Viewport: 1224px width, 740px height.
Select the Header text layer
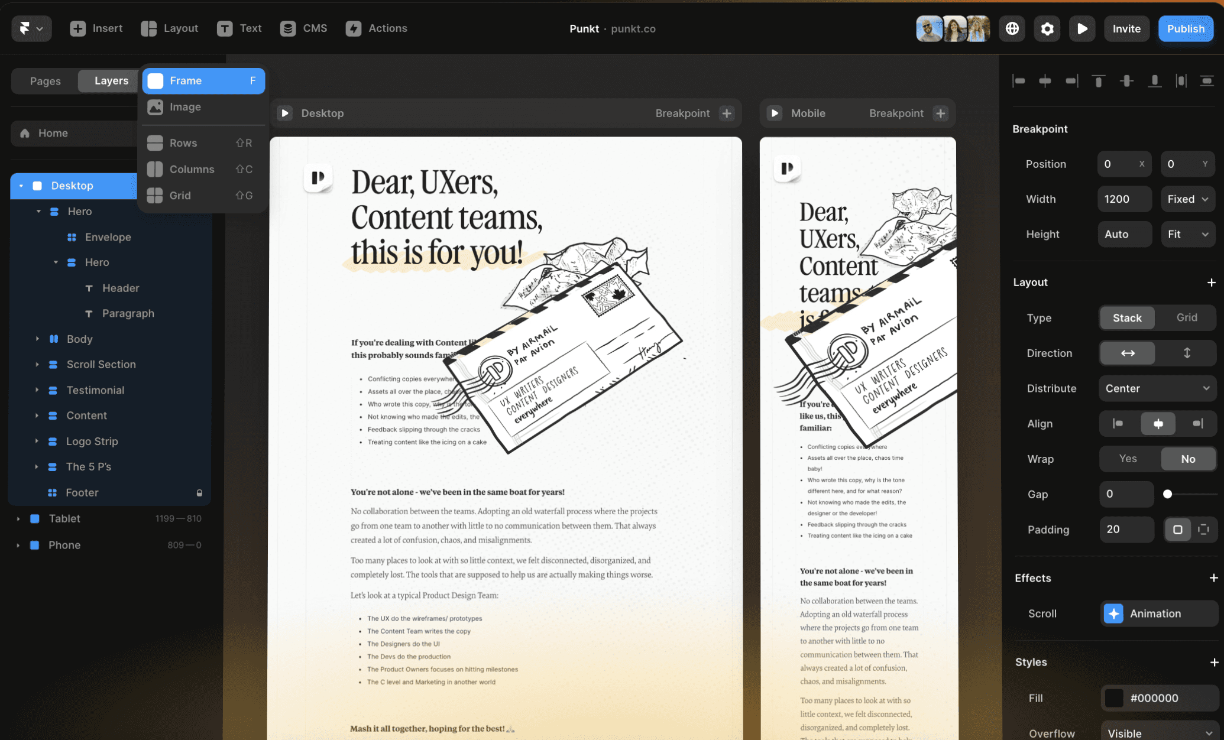[x=121, y=288]
